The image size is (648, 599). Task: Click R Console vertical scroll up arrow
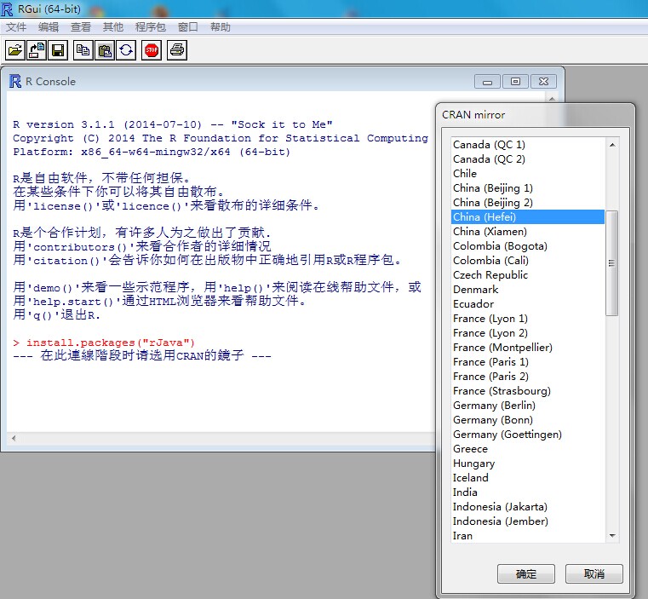(552, 99)
